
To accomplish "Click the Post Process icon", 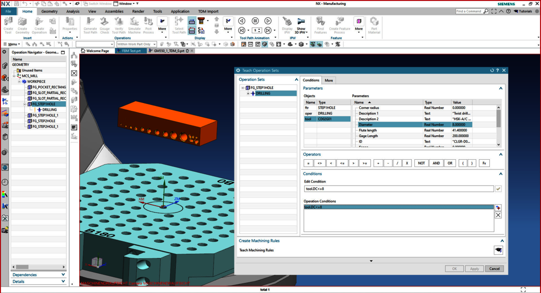I will [149, 25].
